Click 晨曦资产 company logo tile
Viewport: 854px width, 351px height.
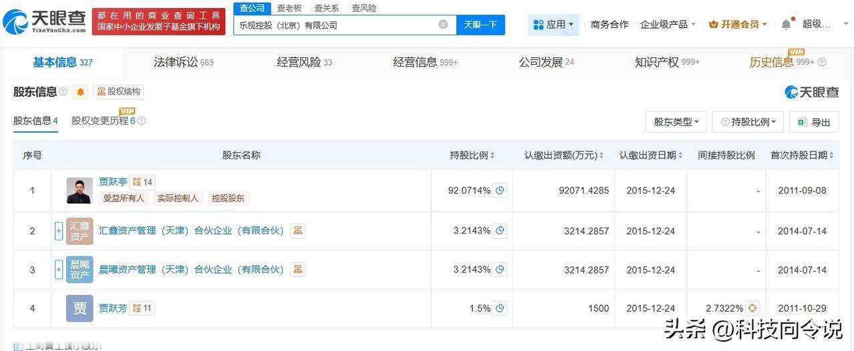pos(80,270)
